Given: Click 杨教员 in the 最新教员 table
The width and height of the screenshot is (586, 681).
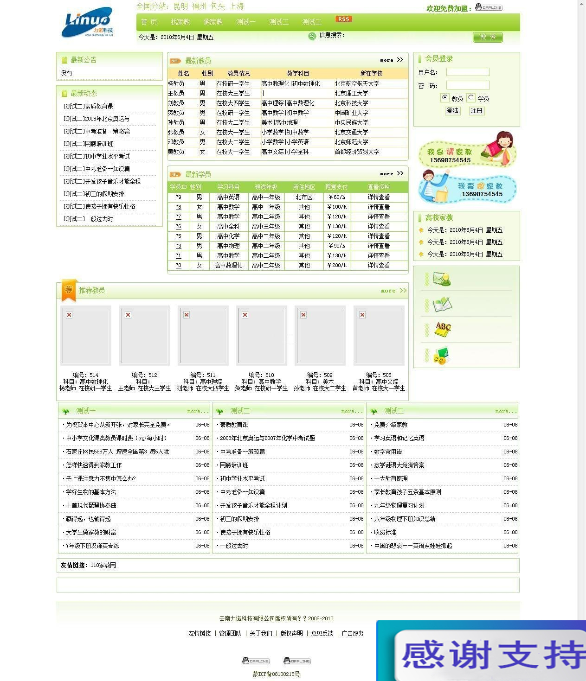Looking at the screenshot, I should [x=176, y=83].
